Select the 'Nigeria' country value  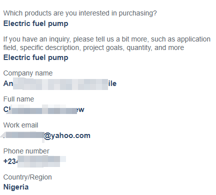pyautogui.click(x=16, y=187)
